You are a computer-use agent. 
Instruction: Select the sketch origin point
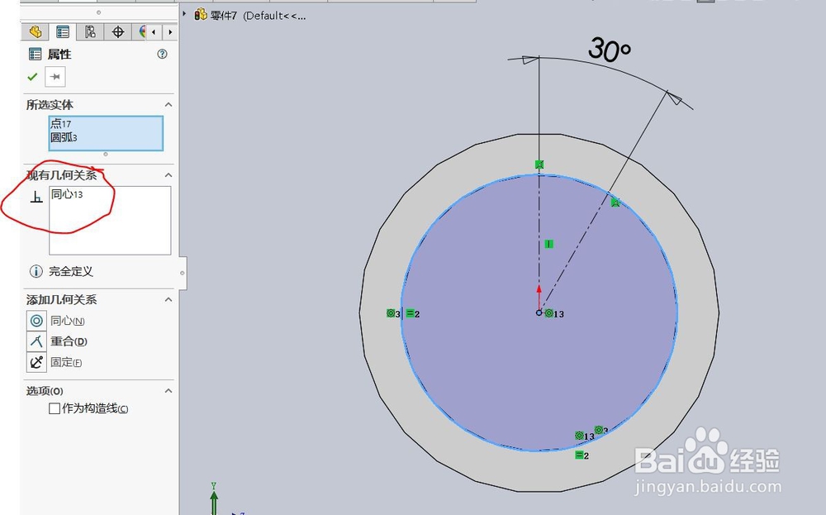[539, 312]
